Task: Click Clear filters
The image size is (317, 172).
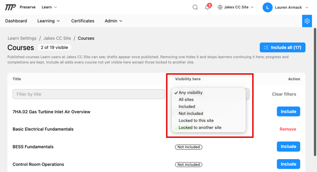Action: 284,94
